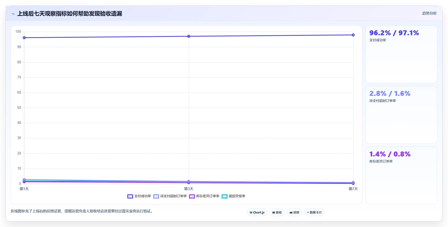Click the 第1天 x-axis label
The image size is (448, 227).
[24, 189]
